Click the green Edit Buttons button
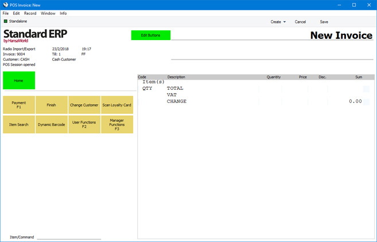This screenshot has height=242, width=377. 151,35
